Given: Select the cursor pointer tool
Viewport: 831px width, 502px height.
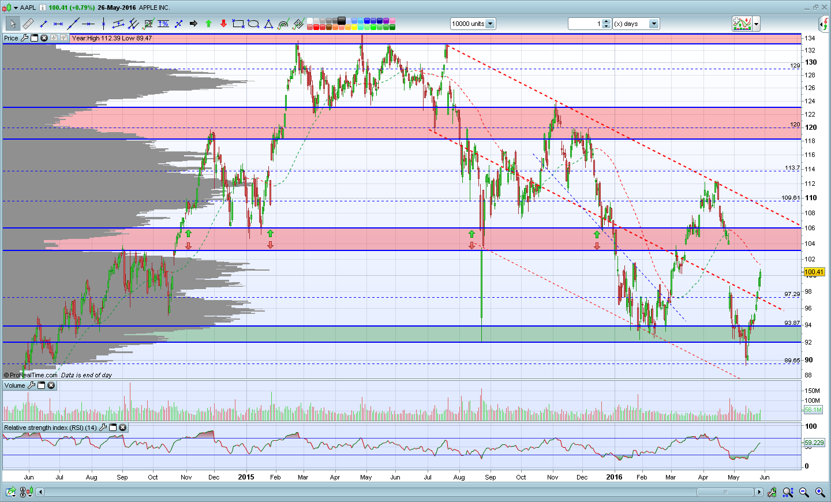Looking at the screenshot, I should tap(13, 24).
